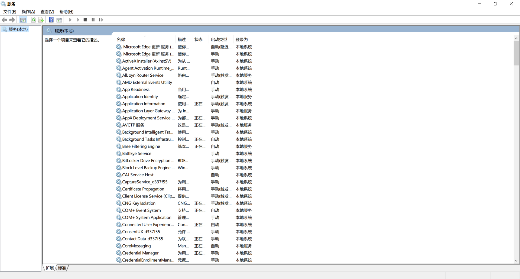Sort services by clicking the 名称 column header

[x=121, y=39]
